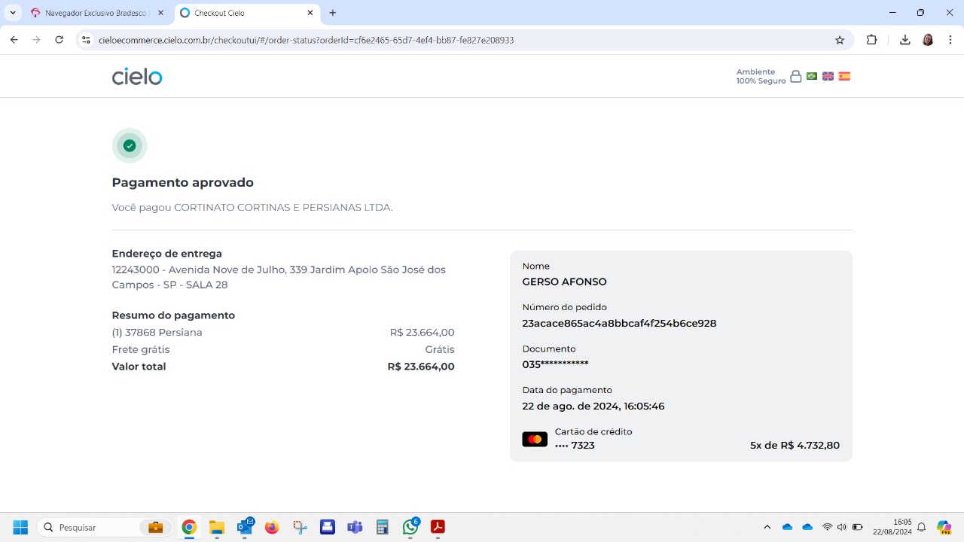The height and width of the screenshot is (542, 964).
Task: Open the battery tray icon
Action: point(858,528)
